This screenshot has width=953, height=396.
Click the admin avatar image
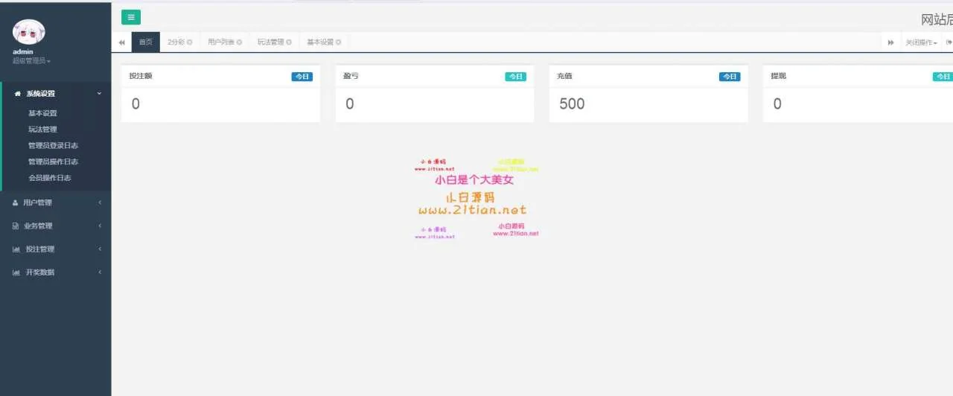click(28, 31)
